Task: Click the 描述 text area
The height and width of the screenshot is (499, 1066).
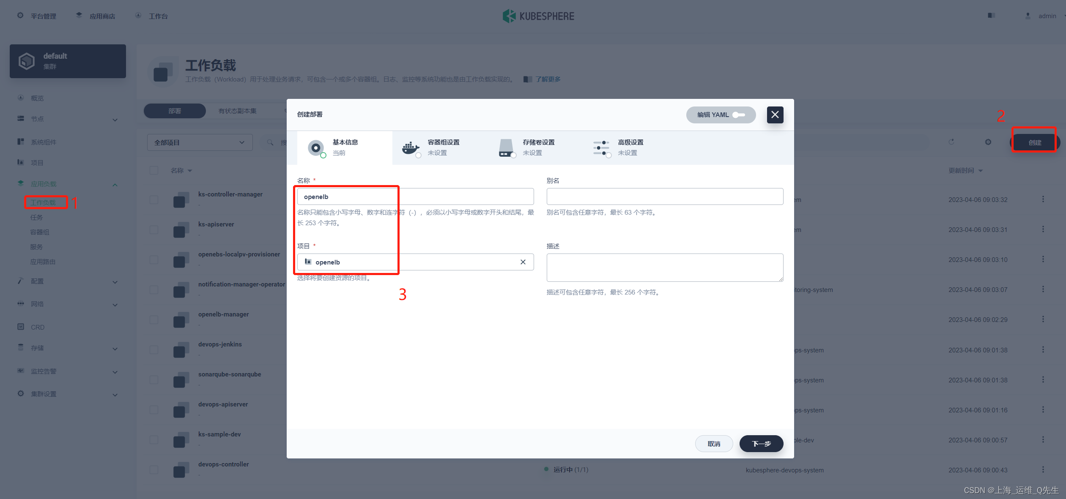Action: click(665, 267)
